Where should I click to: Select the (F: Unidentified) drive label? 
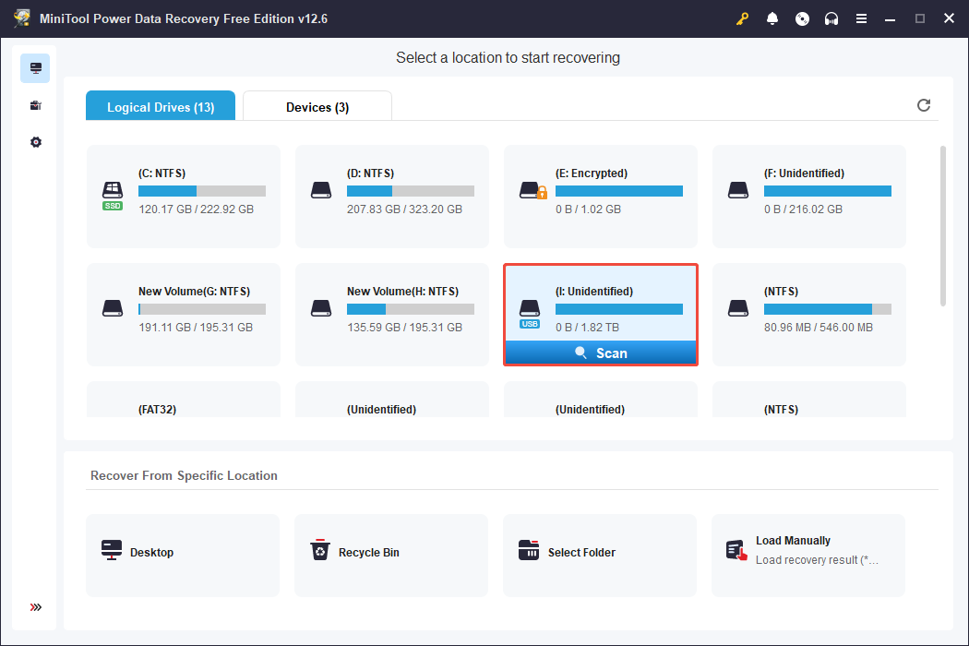click(804, 173)
